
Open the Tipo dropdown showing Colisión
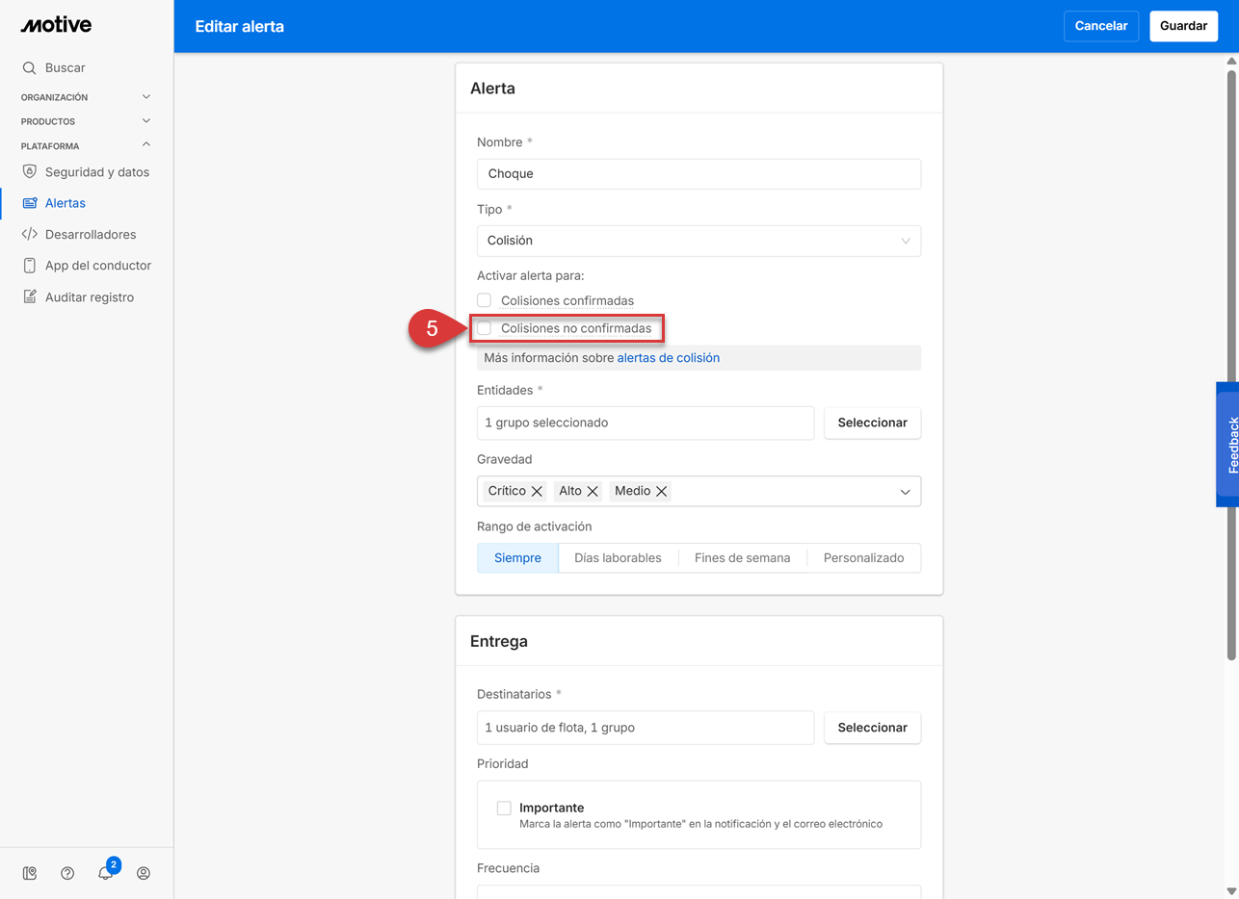coord(699,241)
